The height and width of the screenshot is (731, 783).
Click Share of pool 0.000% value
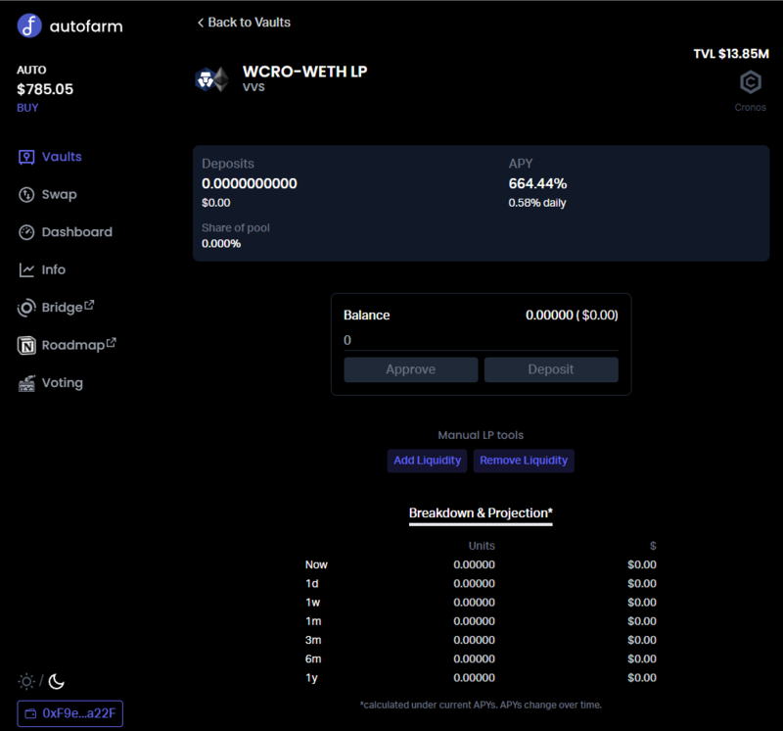click(x=221, y=243)
